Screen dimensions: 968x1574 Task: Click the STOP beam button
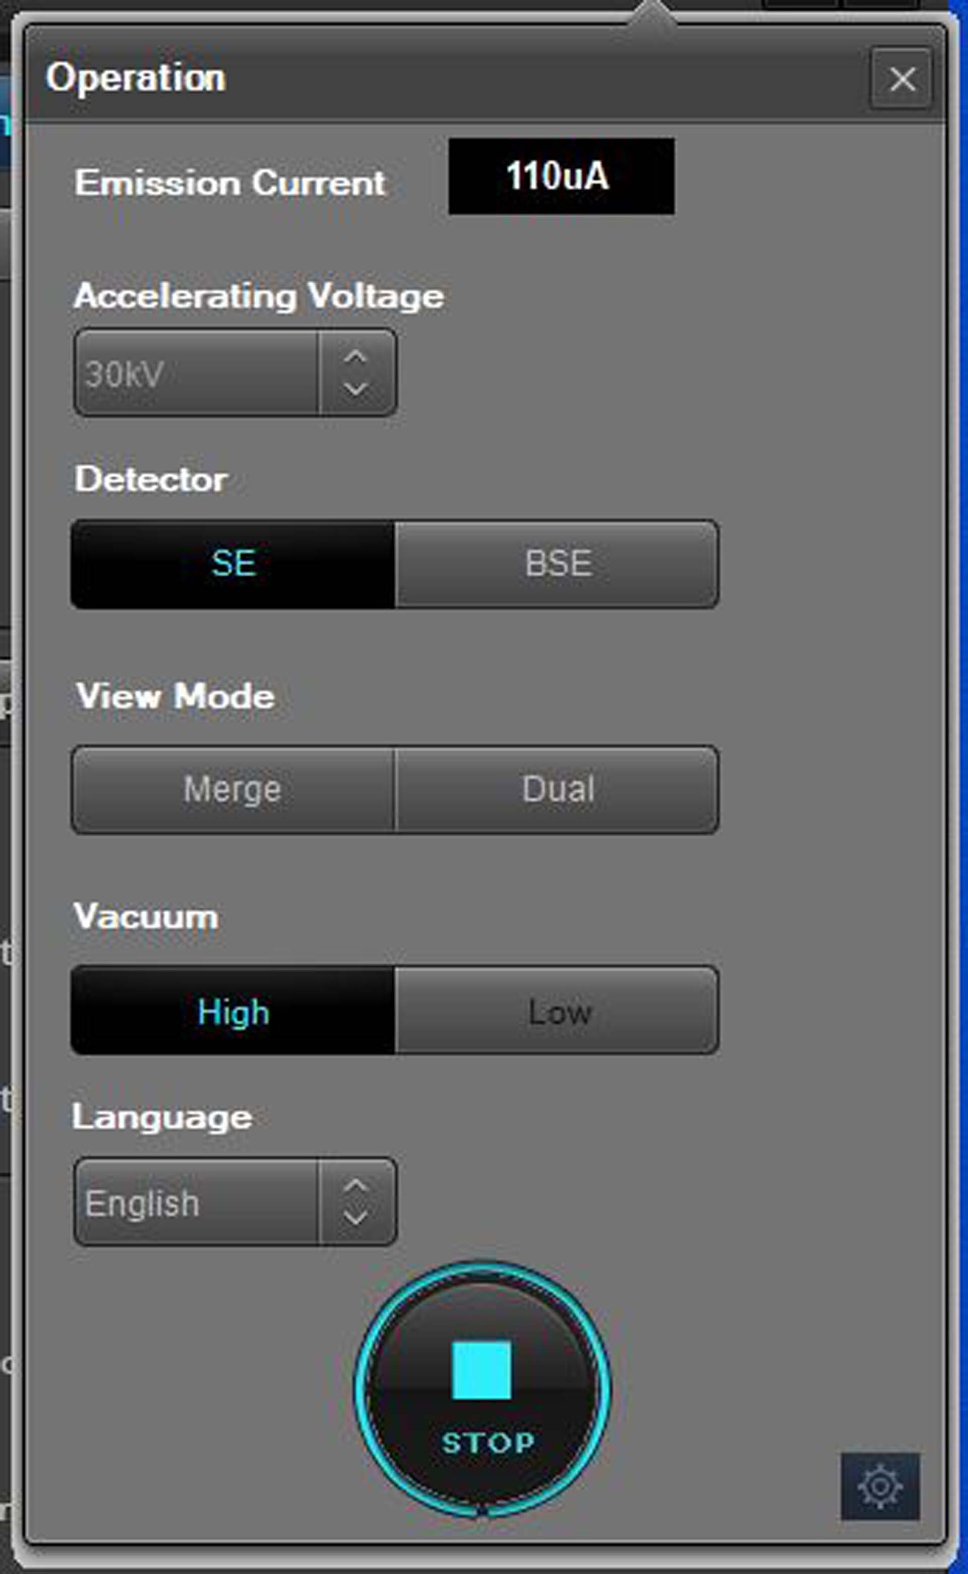(x=482, y=1389)
